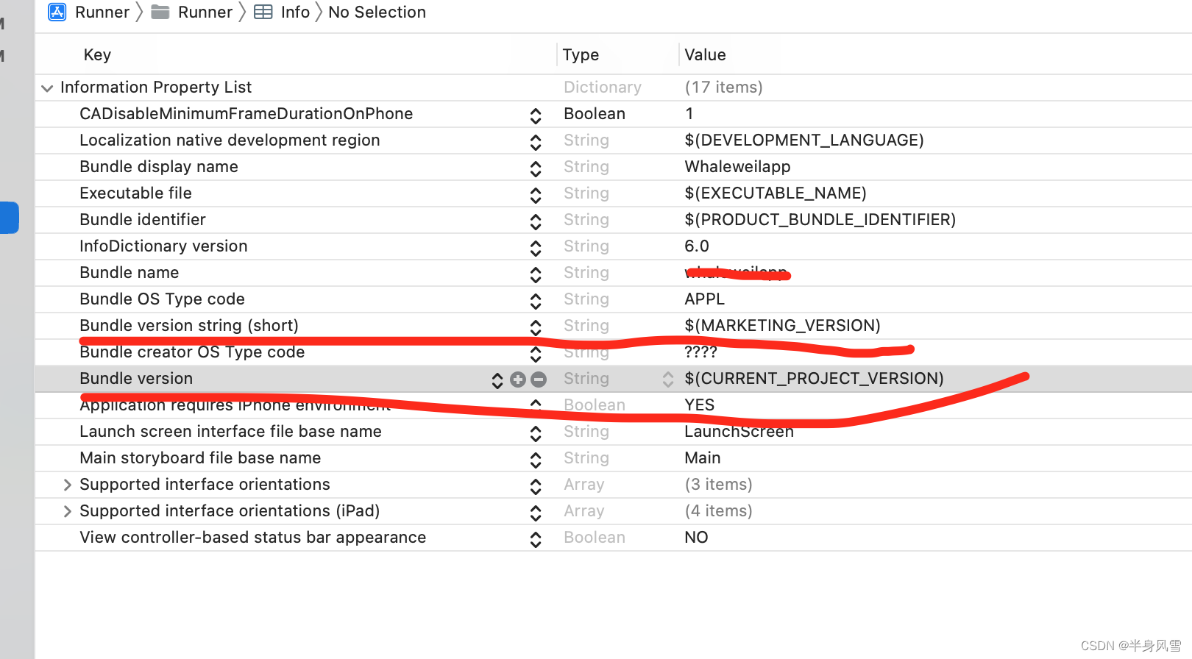
Task: Open the type popup for Bundle version row
Action: 668,380
